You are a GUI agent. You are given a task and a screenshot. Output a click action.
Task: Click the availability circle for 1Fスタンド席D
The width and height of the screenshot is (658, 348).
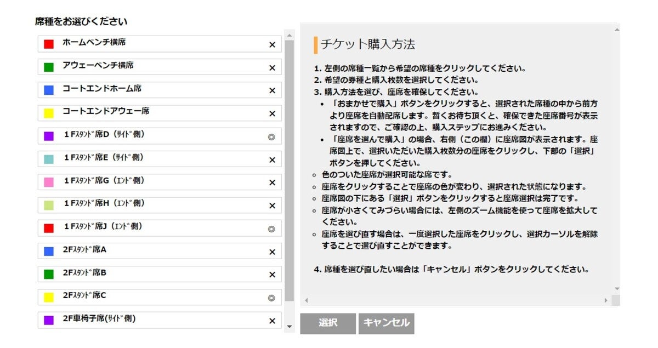click(x=271, y=137)
